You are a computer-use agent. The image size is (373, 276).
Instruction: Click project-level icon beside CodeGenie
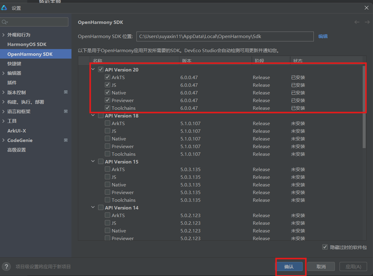66,140
